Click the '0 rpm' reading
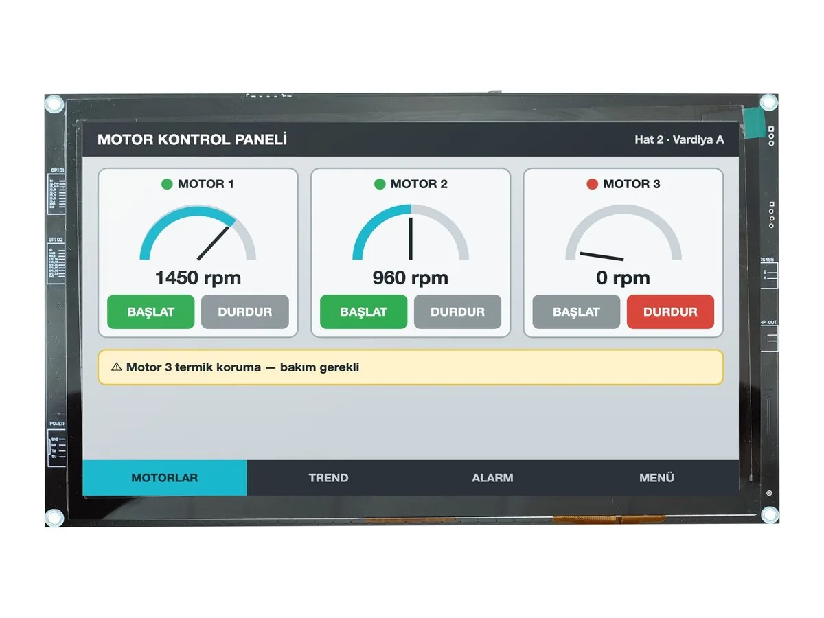This screenshot has height=618, width=824. tap(623, 278)
